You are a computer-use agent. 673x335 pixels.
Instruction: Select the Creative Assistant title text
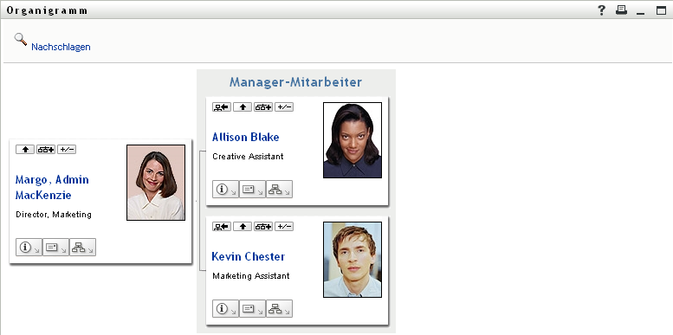pos(248,156)
